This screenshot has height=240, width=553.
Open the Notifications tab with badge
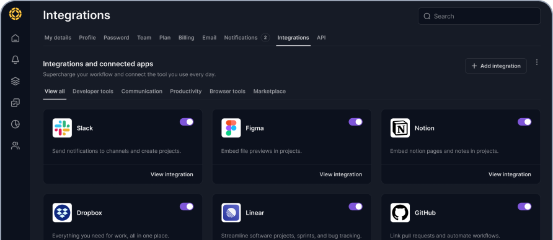coord(247,38)
